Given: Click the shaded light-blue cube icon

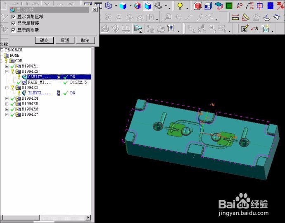Looking at the screenshot, I should 123,6.
